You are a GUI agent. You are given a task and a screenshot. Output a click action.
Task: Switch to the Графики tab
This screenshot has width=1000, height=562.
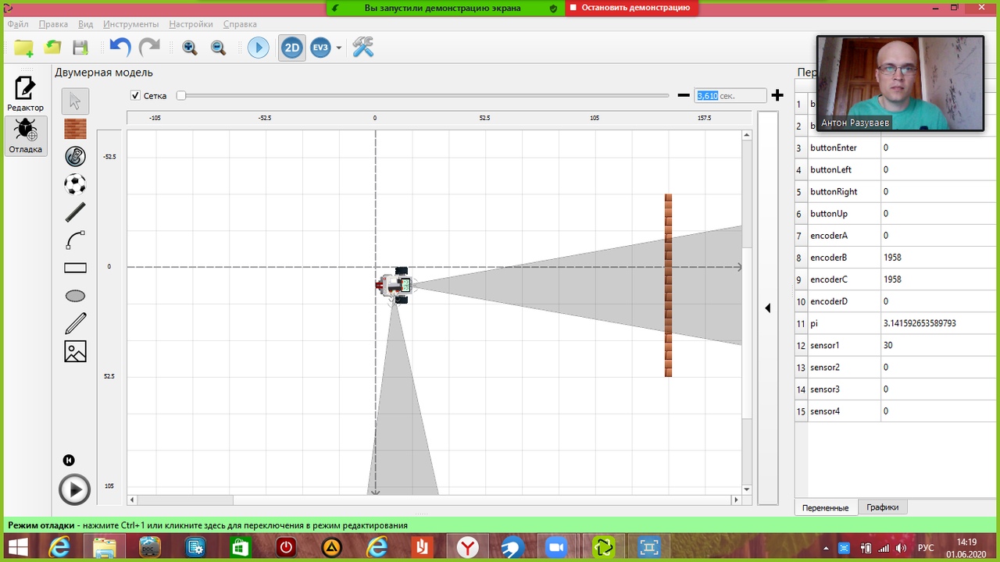point(882,507)
